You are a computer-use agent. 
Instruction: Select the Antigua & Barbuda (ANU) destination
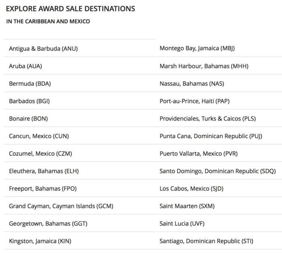pos(43,48)
